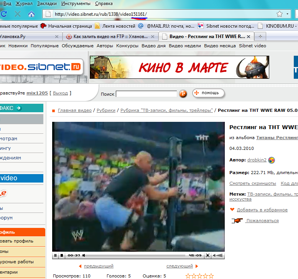Open author drobkin2 profile

[257, 160]
